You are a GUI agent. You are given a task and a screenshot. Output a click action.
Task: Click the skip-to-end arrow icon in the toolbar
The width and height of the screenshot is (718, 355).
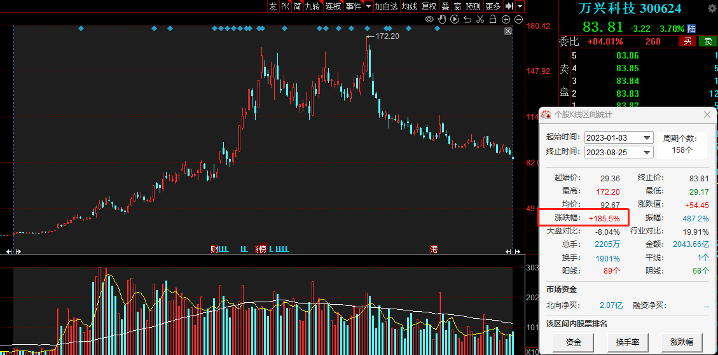[x=509, y=6]
